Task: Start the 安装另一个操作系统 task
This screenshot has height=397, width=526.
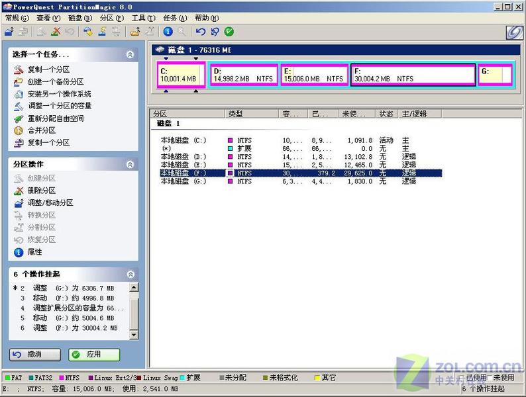Action: [x=60, y=94]
